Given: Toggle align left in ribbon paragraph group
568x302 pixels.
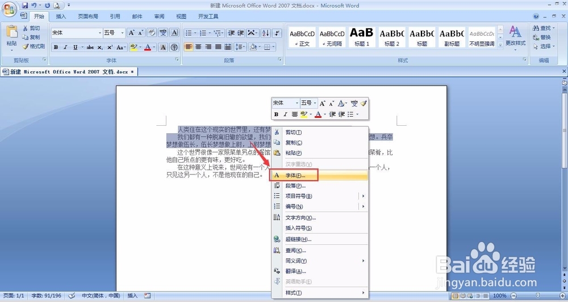Looking at the screenshot, I should (x=189, y=47).
